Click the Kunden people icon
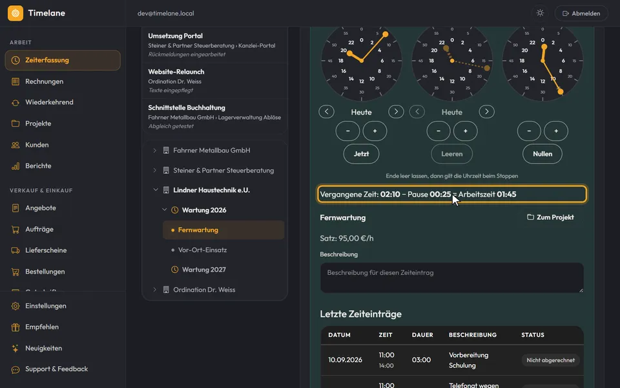620x388 pixels. (15, 145)
